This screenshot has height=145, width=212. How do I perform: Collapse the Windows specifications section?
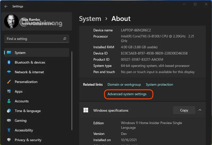[x=200, y=110]
